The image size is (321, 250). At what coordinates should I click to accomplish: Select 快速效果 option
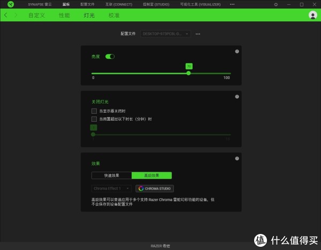(112, 175)
